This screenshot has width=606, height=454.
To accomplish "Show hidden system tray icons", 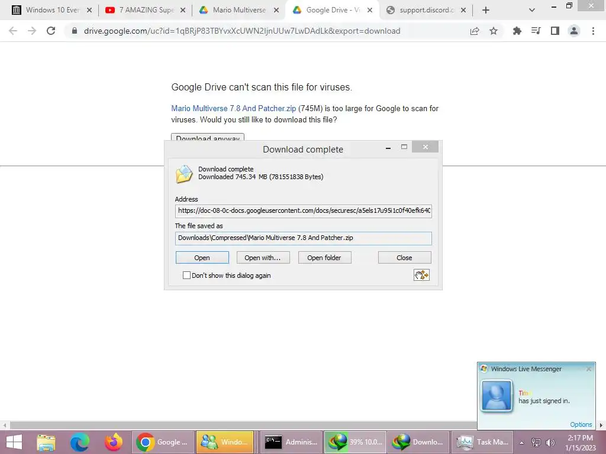I will 522,443.
